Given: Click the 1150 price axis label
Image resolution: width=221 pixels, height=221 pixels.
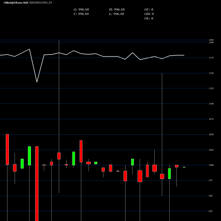Looking at the screenshot, I should 211,73.
